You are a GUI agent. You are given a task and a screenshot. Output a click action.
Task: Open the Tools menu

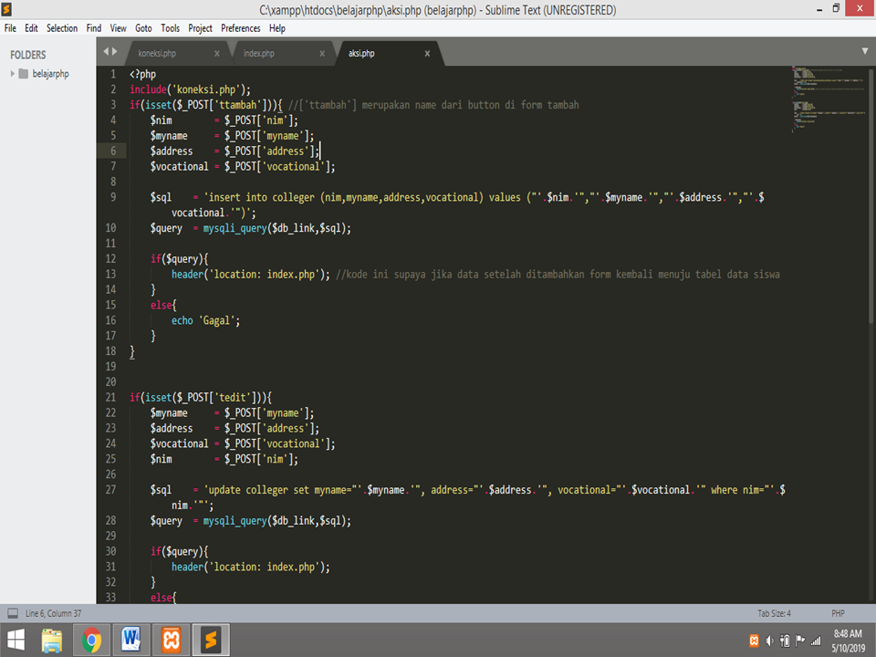point(170,27)
